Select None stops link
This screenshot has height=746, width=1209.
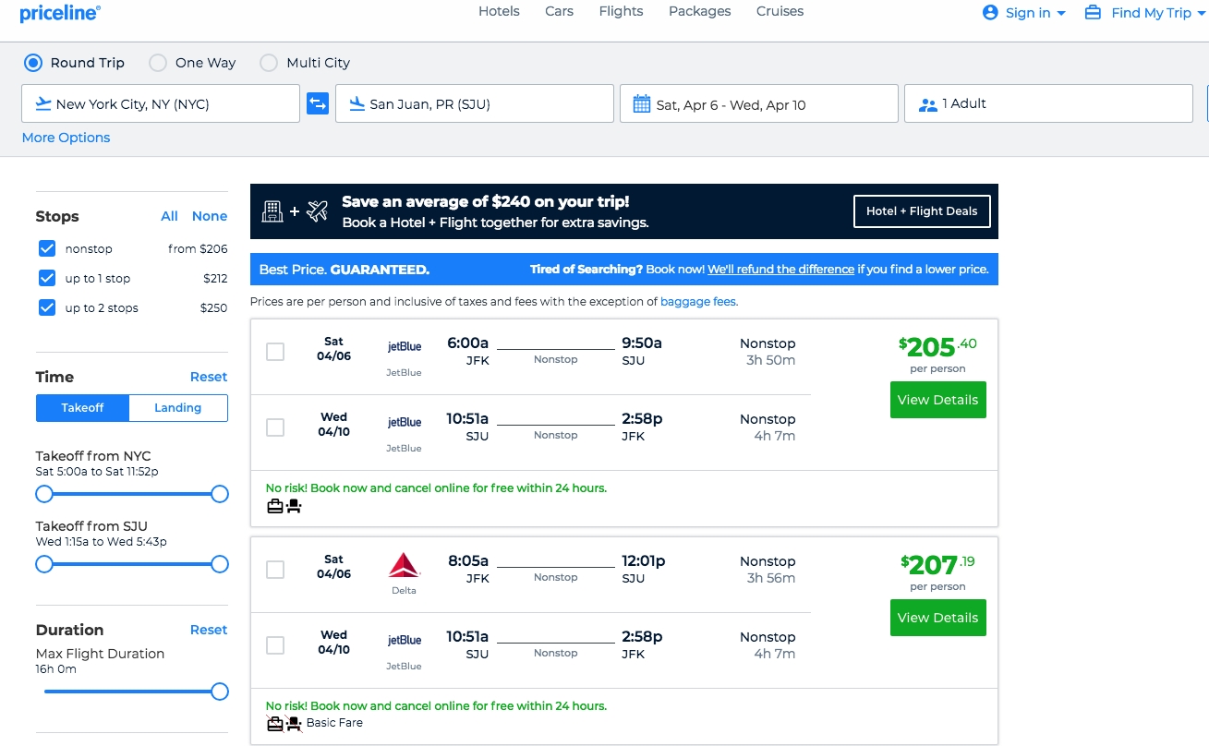tap(210, 216)
